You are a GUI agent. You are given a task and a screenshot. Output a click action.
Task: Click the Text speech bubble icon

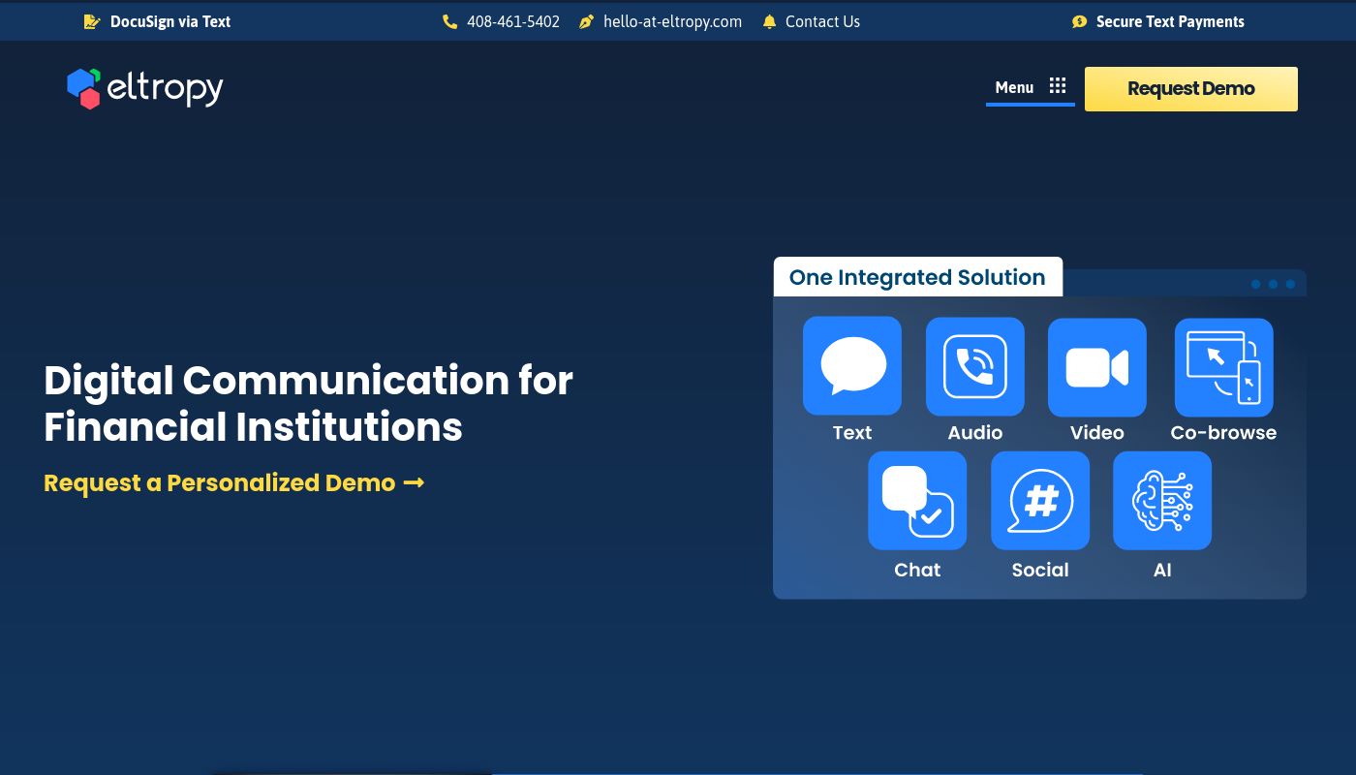[x=852, y=366]
